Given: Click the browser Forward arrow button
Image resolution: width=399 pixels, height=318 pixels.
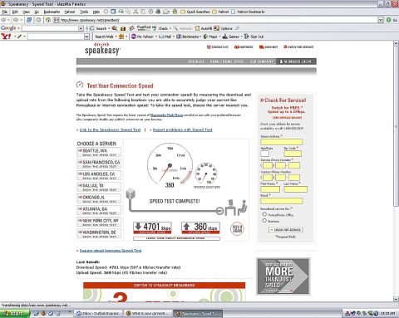Looking at the screenshot, I should pos(16,20).
